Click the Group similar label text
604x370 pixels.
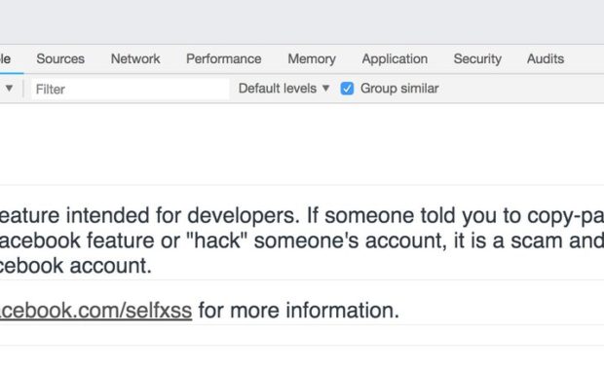399,89
